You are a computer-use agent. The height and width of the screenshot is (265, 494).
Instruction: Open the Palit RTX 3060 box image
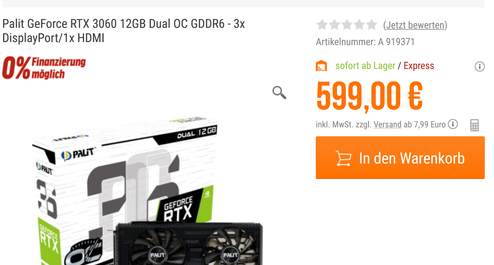[148, 190]
